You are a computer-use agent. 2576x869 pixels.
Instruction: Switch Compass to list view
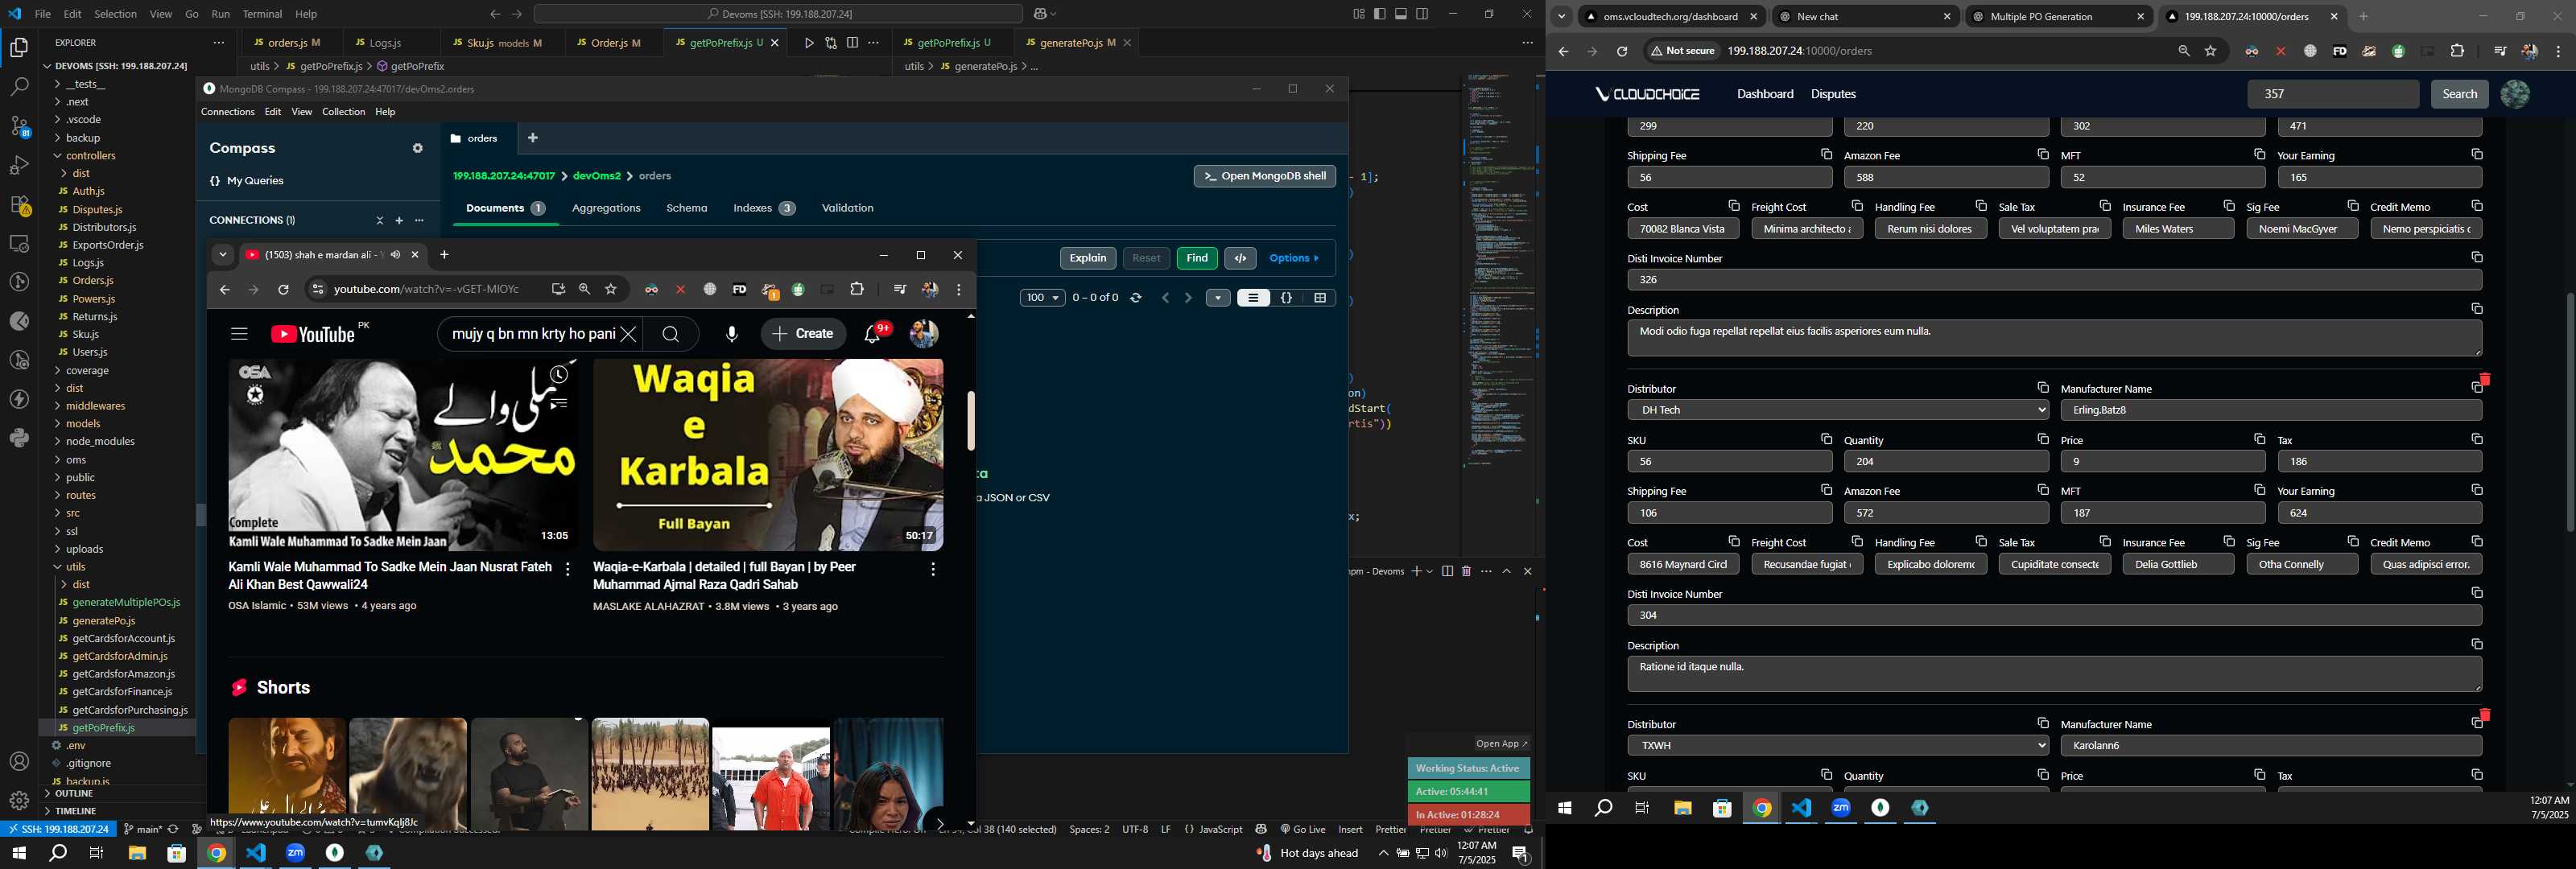tap(1253, 298)
